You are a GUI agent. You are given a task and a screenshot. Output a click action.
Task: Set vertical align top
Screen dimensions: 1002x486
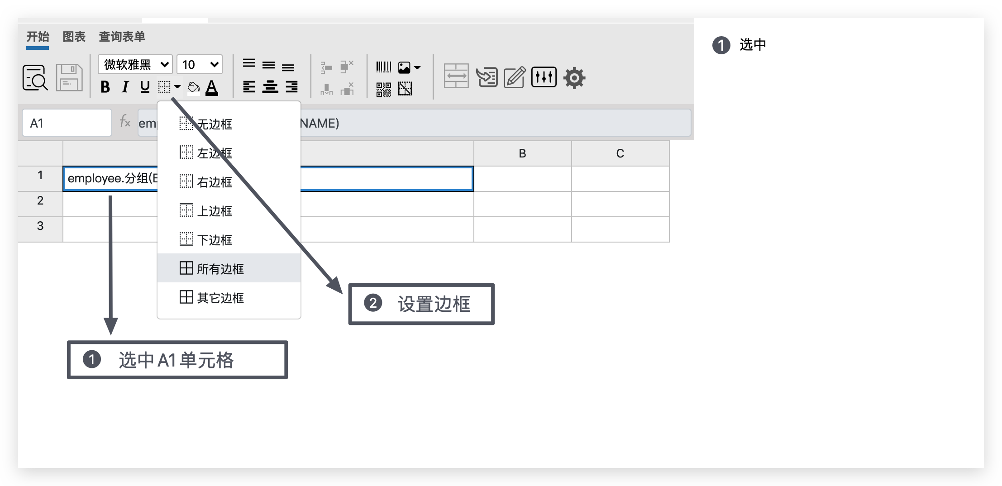(x=249, y=63)
